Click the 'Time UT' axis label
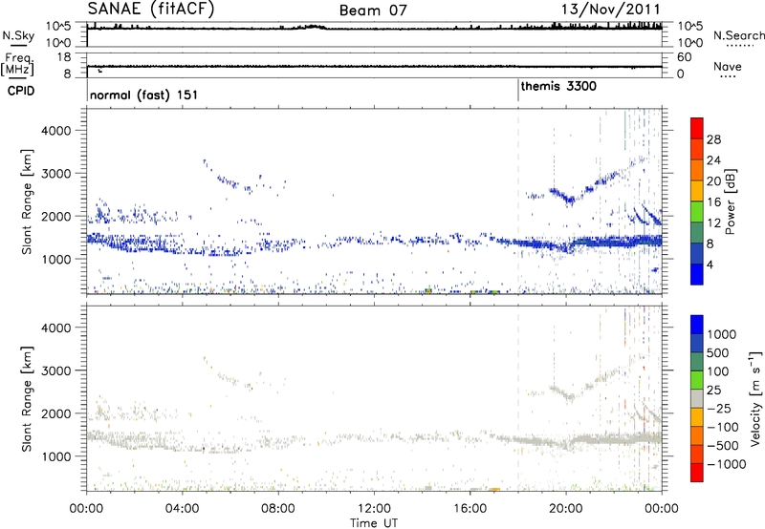The width and height of the screenshot is (765, 529). click(x=374, y=522)
